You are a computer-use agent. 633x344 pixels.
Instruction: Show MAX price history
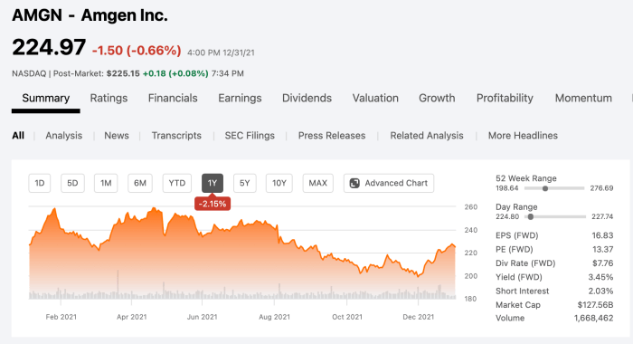click(317, 183)
